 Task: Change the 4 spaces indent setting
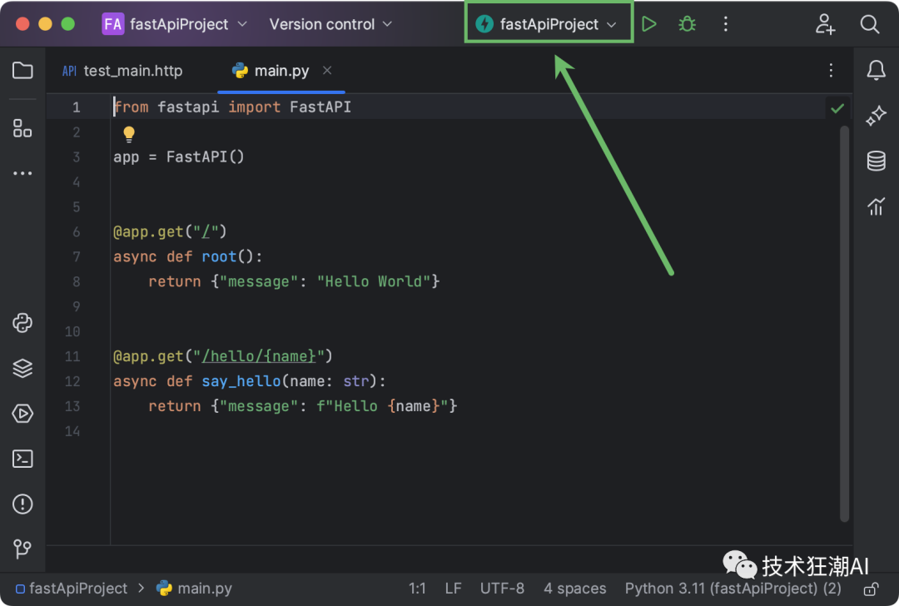pos(574,589)
